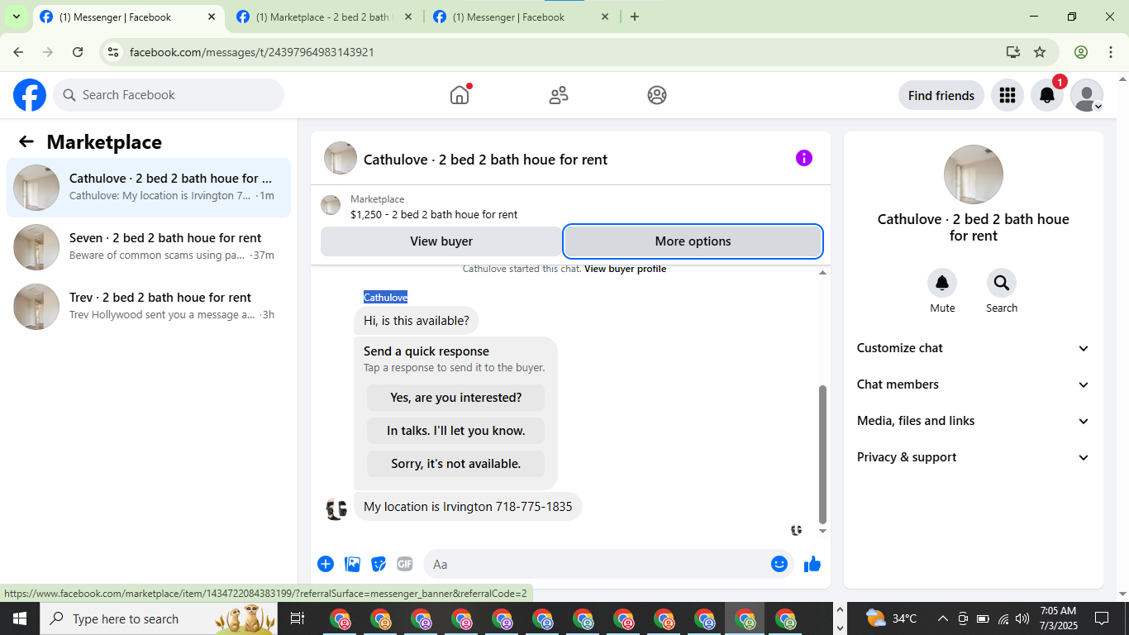This screenshot has height=635, width=1129.
Task: Click the chat scroll down arrow
Action: tap(822, 532)
